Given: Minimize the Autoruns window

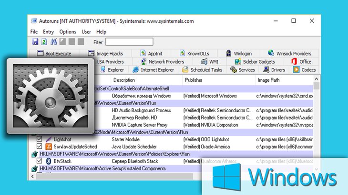Looking at the screenshot, I should point(276,21).
